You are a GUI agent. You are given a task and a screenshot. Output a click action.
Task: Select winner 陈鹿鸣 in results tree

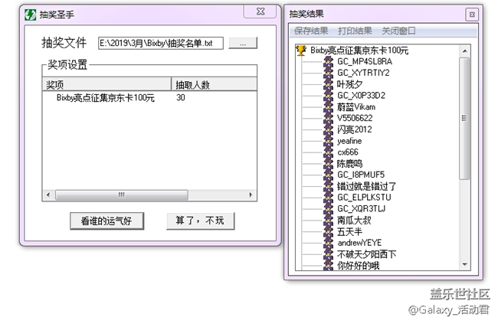[x=349, y=164]
